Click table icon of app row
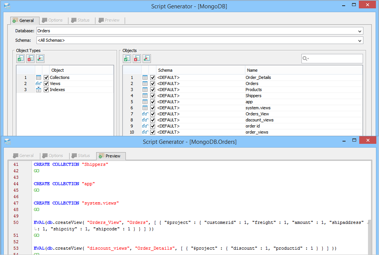Screen dimensions: 379x255 (145, 102)
